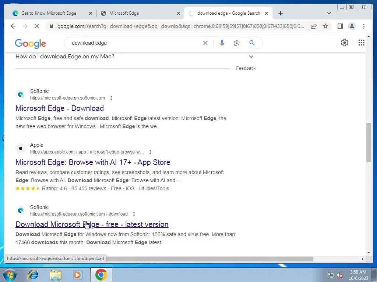This screenshot has height=282, width=377.
Task: Click the forward navigation arrow
Action: tap(25, 26)
